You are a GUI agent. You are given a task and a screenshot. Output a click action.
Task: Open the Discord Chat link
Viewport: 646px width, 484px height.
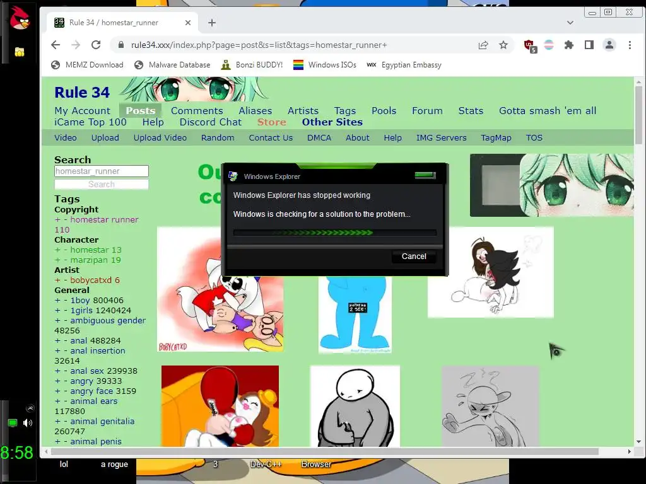(x=211, y=122)
